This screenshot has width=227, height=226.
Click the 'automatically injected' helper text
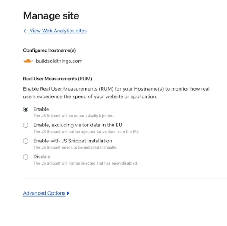point(74,116)
